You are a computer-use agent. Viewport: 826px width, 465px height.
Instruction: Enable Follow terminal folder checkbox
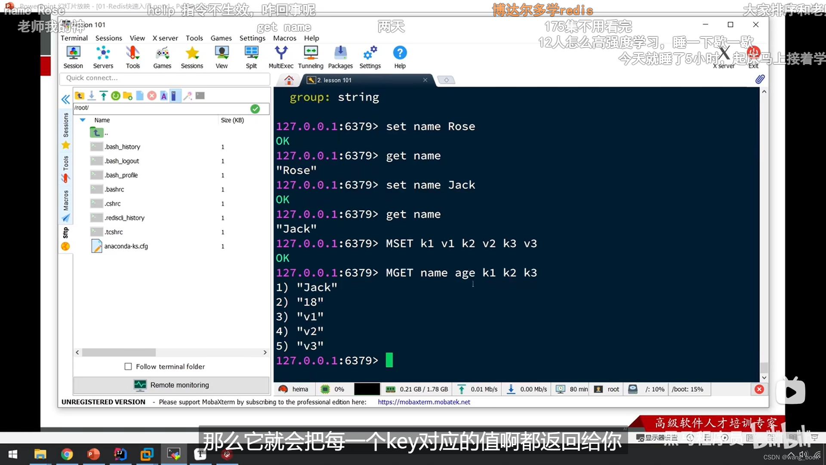[x=128, y=366]
